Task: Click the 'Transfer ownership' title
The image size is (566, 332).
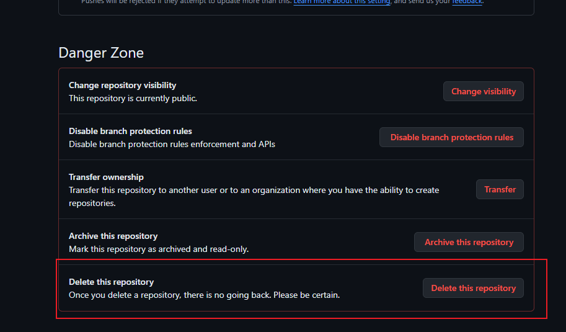Action: (x=106, y=177)
